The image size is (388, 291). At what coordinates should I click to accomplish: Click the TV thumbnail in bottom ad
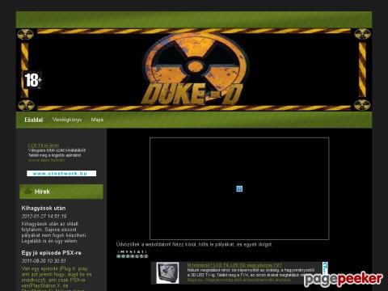[167, 273]
